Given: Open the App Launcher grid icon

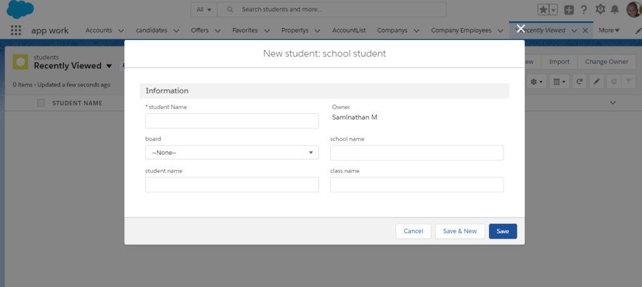Looking at the screenshot, I should coord(16,30).
